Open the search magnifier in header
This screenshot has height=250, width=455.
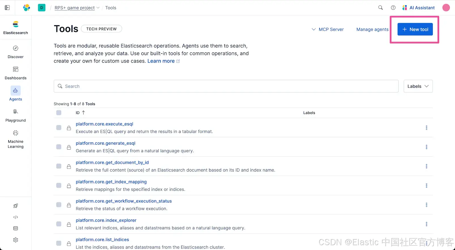click(380, 8)
